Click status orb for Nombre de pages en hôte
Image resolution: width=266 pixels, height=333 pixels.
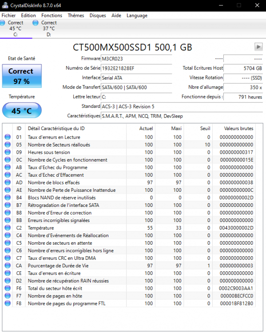[x=8, y=296]
